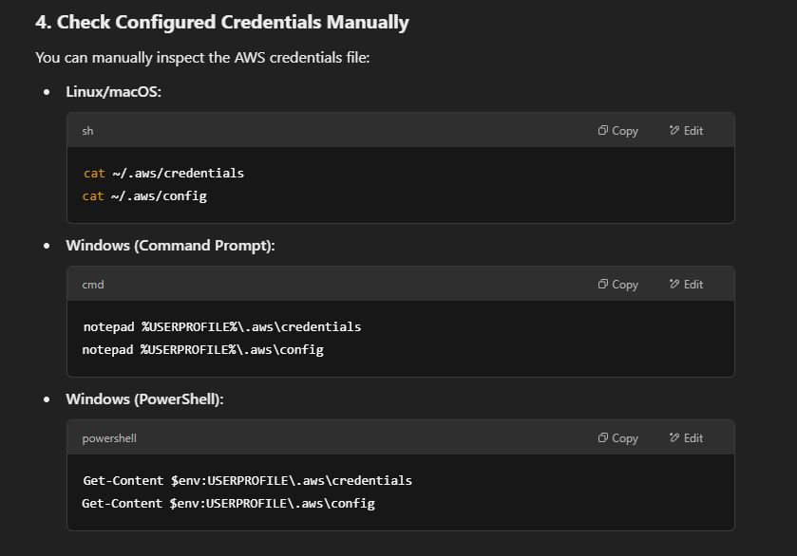797x556 pixels.
Task: Edit the Linux/macOS sh code snippet
Action: point(686,131)
